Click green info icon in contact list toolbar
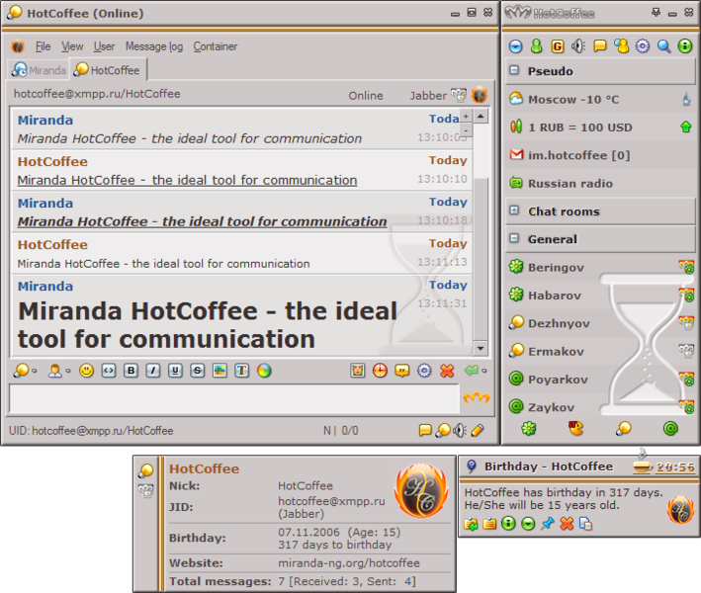 point(685,46)
